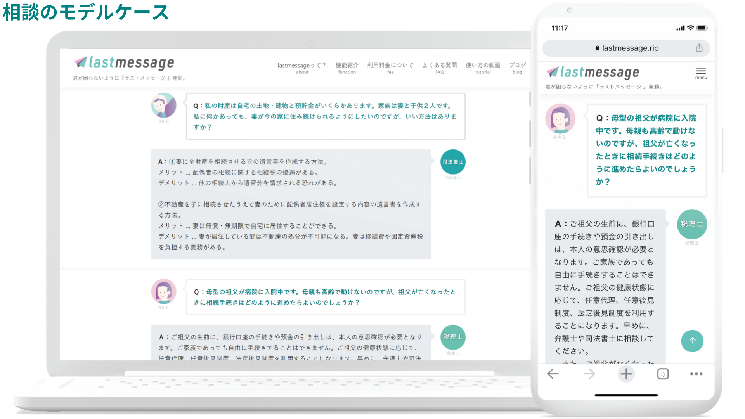Tap the hamburger menu icon on mobile

point(701,72)
